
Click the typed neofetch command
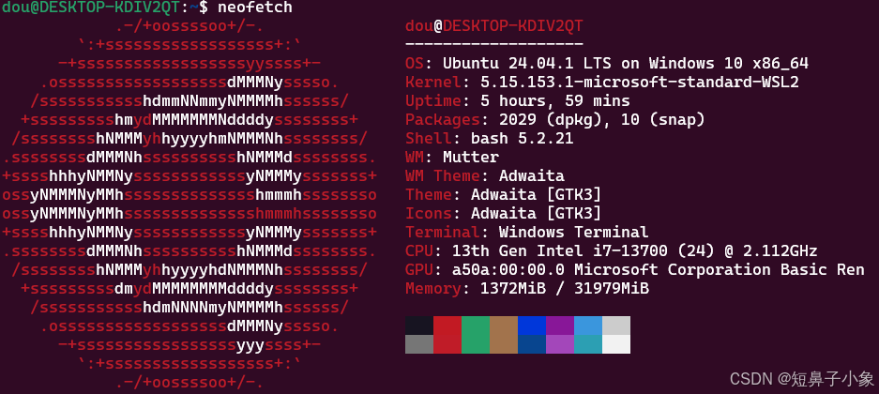[254, 8]
